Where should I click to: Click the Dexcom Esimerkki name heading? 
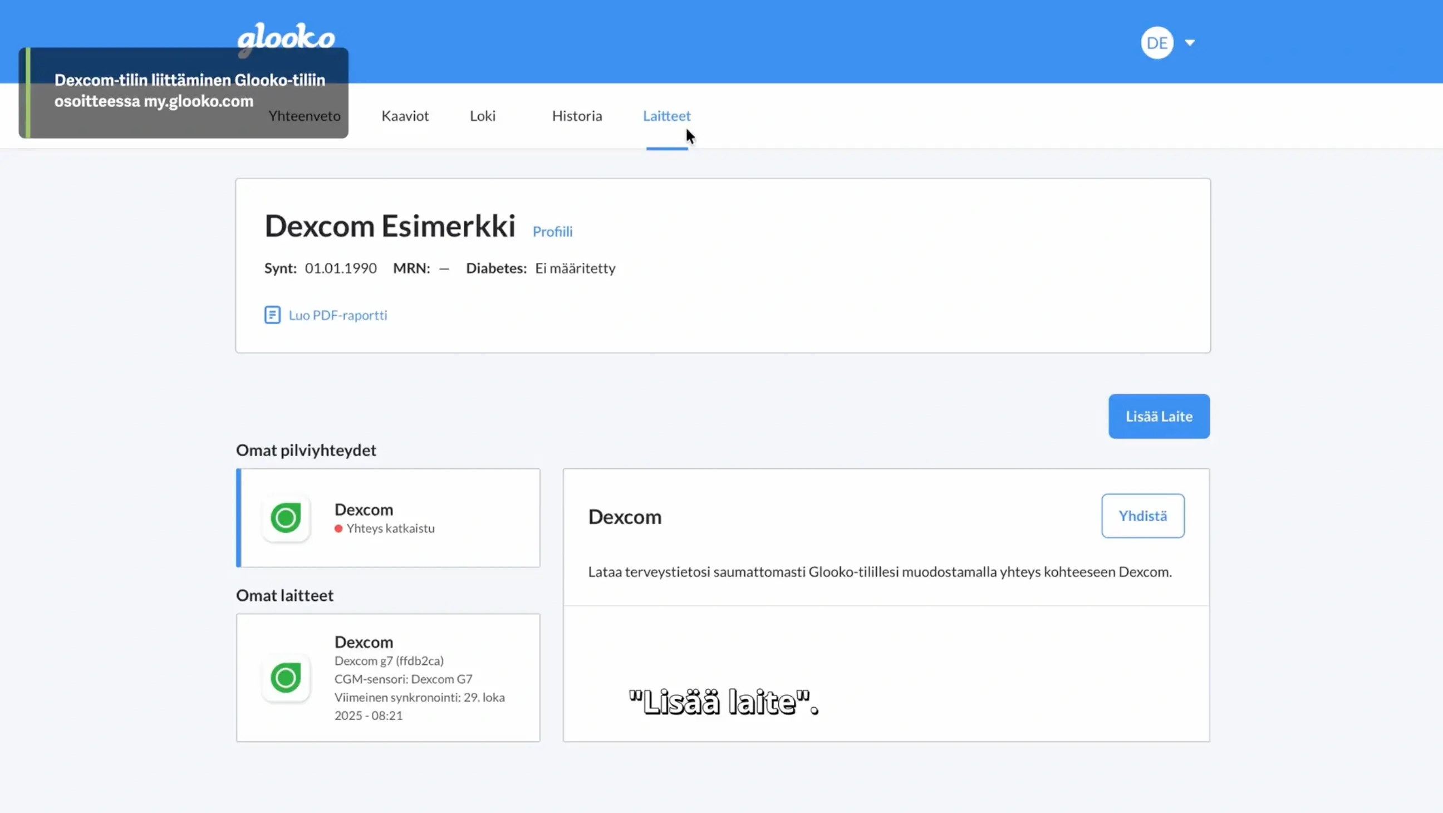click(x=390, y=226)
